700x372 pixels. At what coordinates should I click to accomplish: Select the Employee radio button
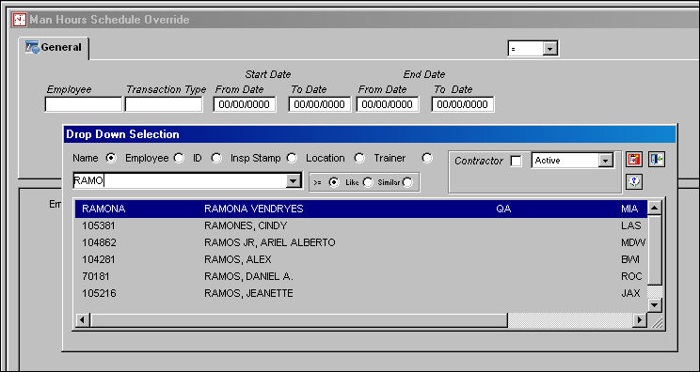click(x=179, y=158)
